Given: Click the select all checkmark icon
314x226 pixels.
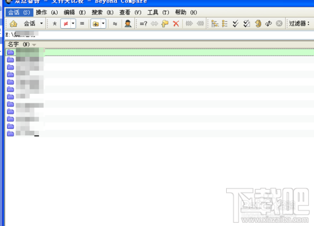Looking at the screenshot, I should [235, 24].
